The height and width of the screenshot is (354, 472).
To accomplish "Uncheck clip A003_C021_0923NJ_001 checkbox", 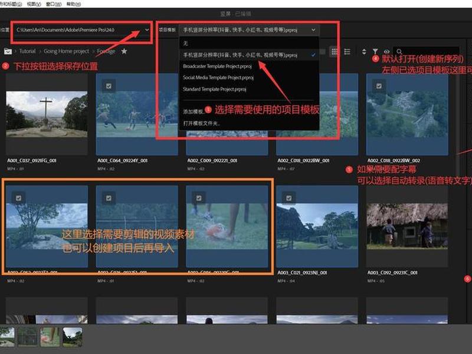I will pyautogui.click(x=289, y=198).
